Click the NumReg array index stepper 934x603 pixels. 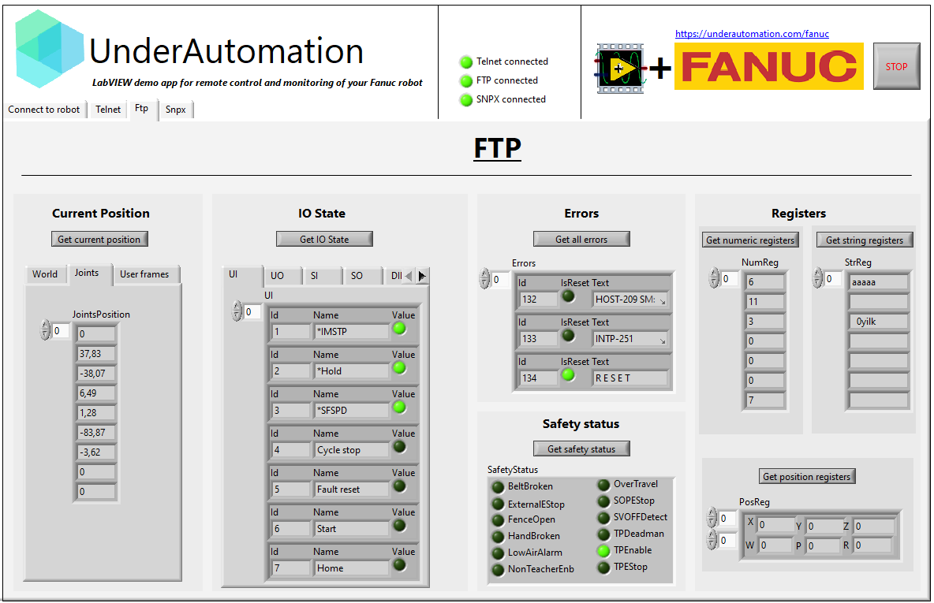(x=714, y=278)
